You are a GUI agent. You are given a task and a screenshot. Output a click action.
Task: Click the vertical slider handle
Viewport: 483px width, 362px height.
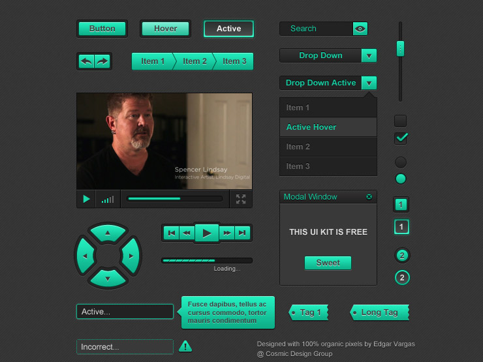point(401,49)
